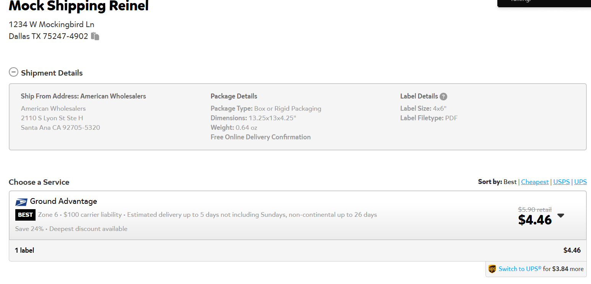Sort services by USPS
The image size is (591, 284).
pyautogui.click(x=562, y=182)
